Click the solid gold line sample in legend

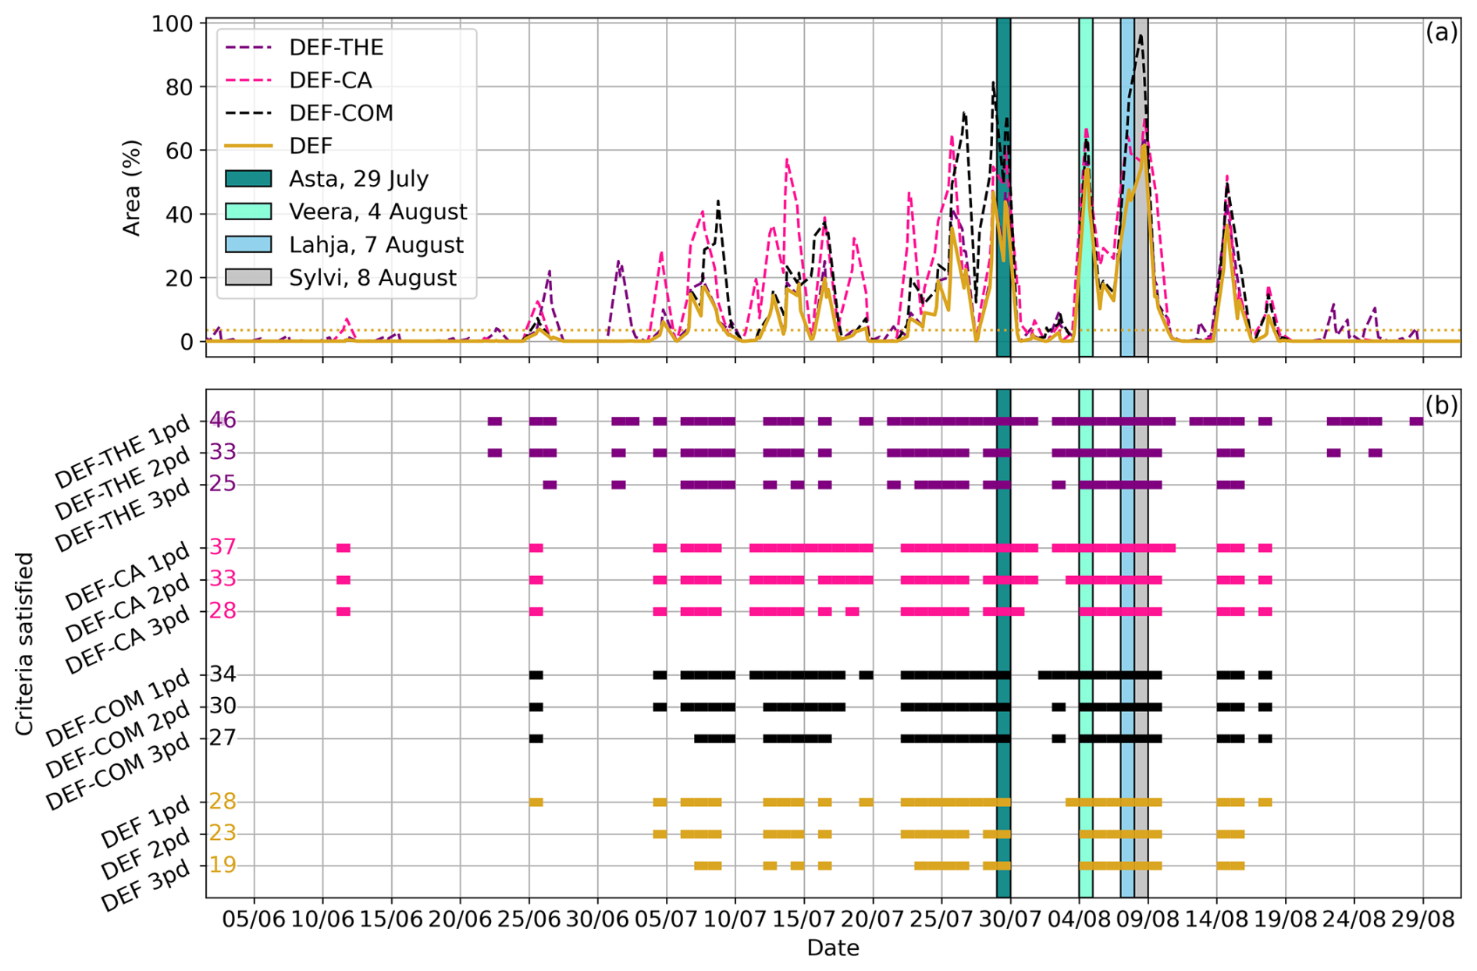[x=248, y=146]
